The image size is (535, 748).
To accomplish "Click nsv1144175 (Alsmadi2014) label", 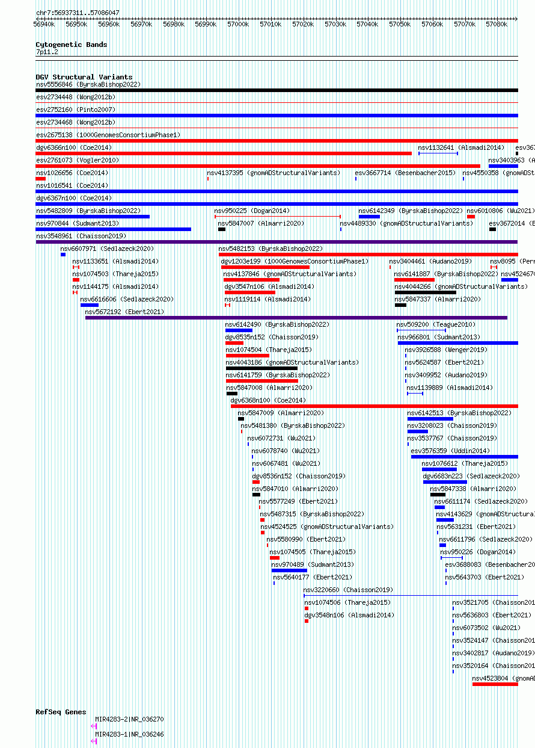I will click(x=115, y=286).
